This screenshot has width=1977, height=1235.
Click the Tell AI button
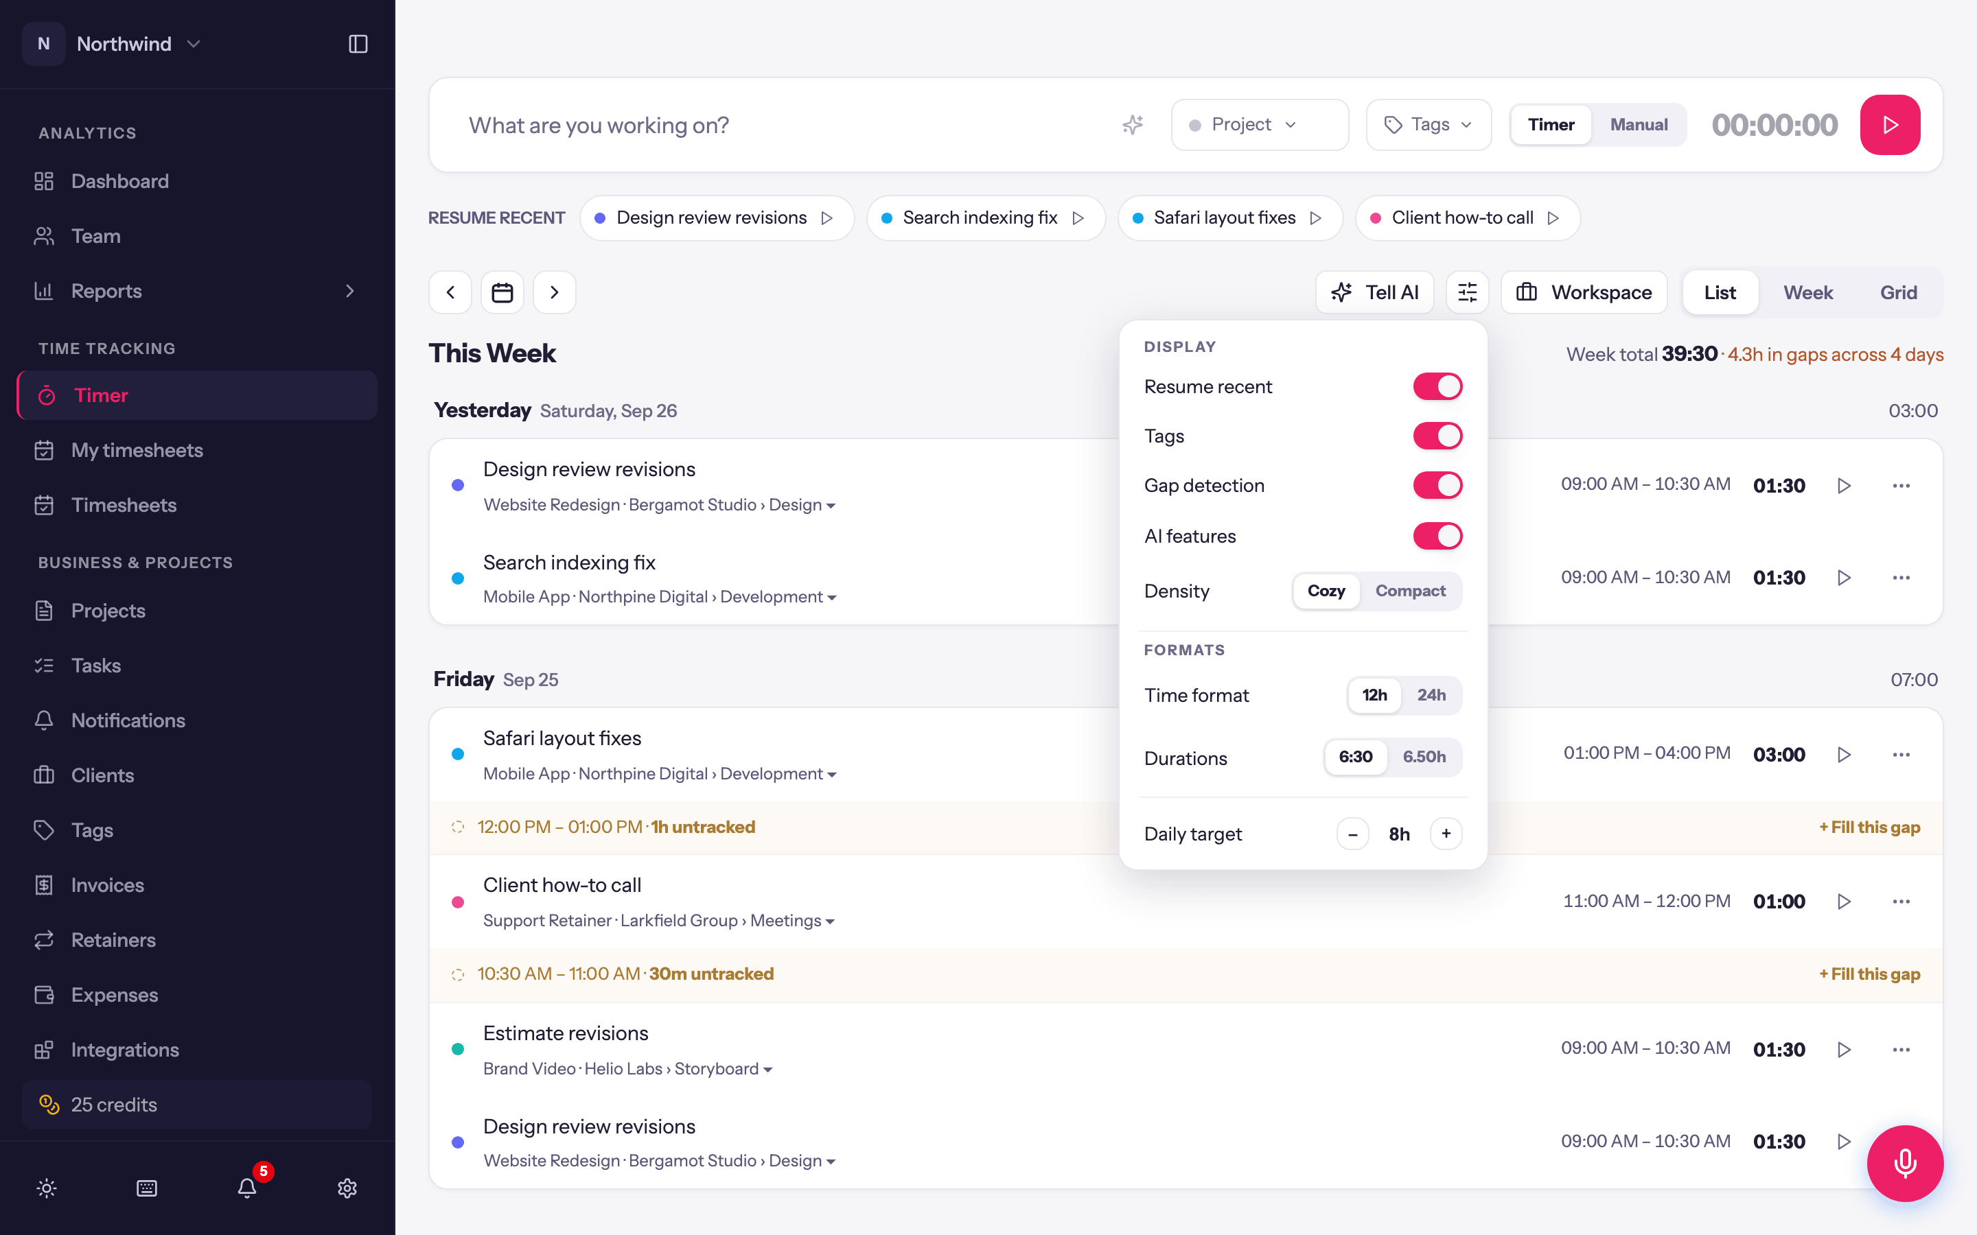(x=1375, y=292)
